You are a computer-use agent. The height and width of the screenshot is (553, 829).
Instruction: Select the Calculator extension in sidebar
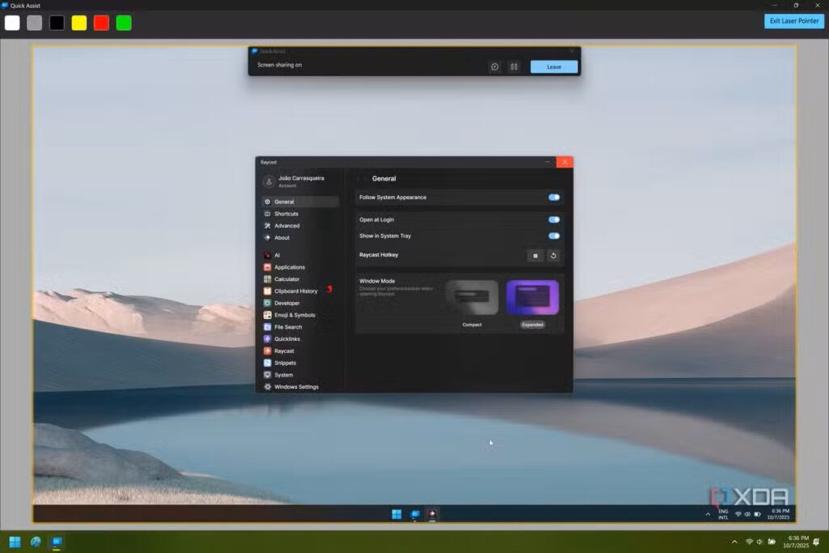[x=287, y=279]
